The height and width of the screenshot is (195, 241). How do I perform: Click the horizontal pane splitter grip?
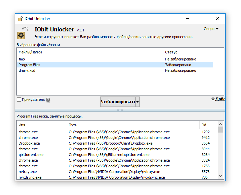click(120, 110)
